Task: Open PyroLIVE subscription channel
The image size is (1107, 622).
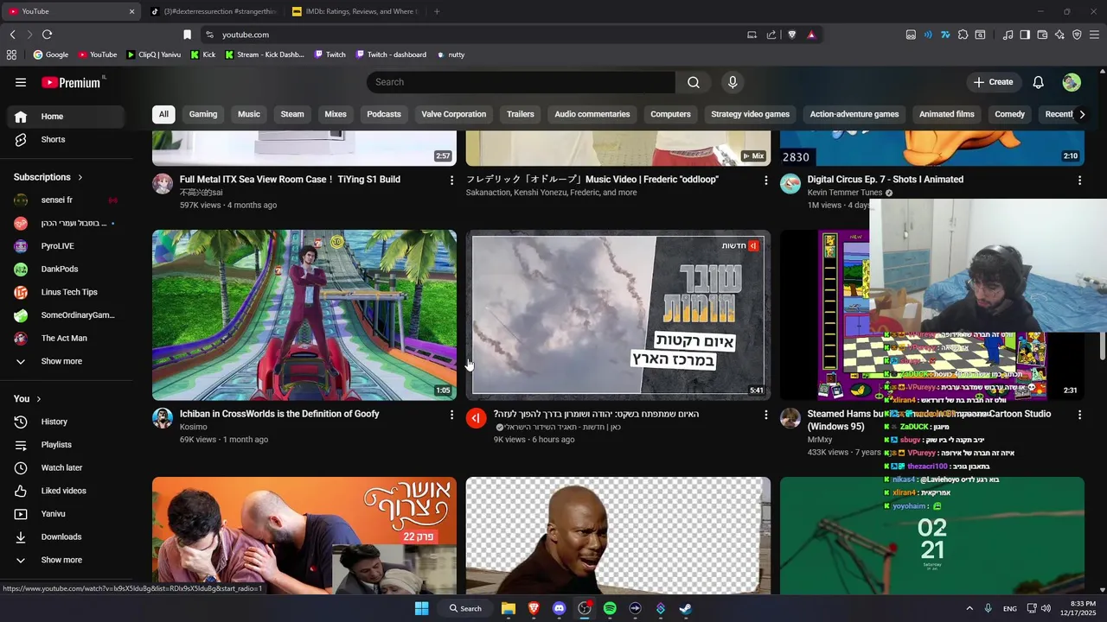Action: click(67, 246)
